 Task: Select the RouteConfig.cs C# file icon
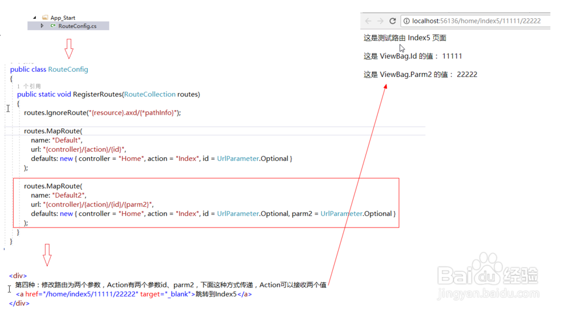(53, 26)
